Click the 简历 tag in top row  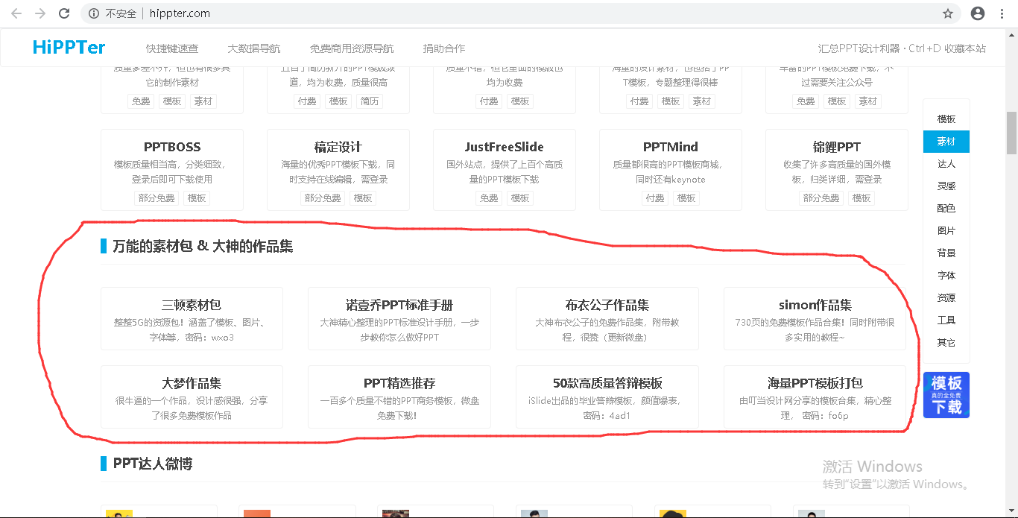coord(370,101)
